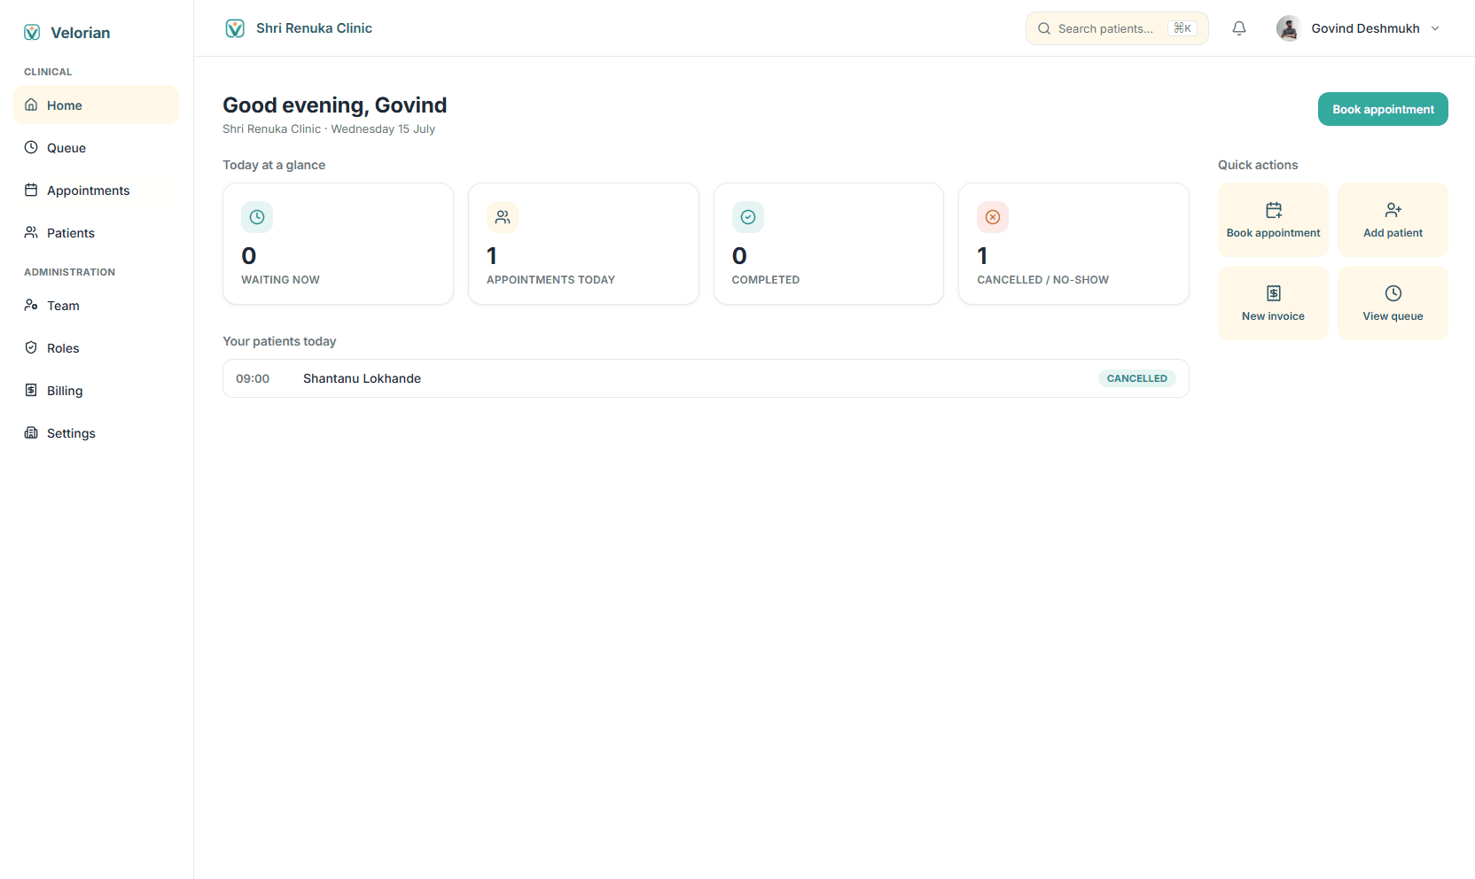Click the 09:00 appointment time
Screen dimensions: 1475x879
point(253,378)
